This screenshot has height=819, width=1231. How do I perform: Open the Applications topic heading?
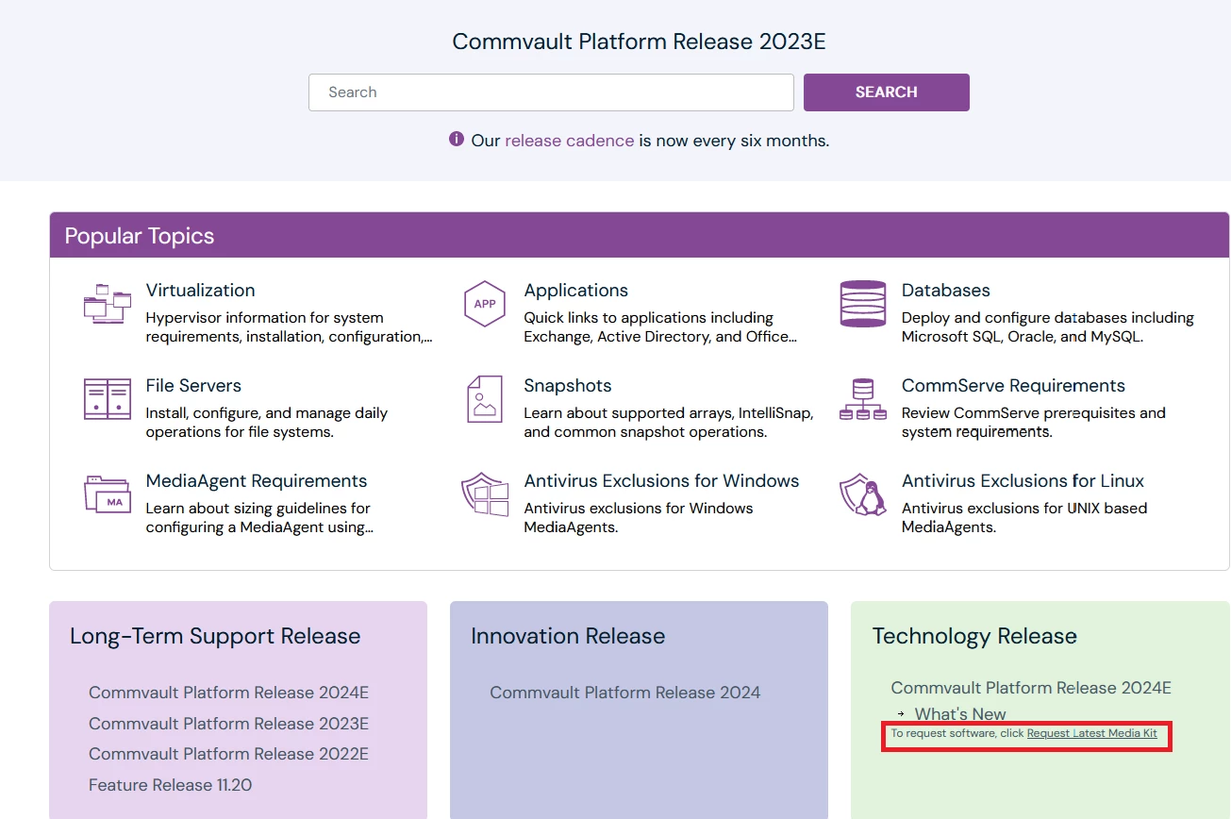tap(576, 291)
